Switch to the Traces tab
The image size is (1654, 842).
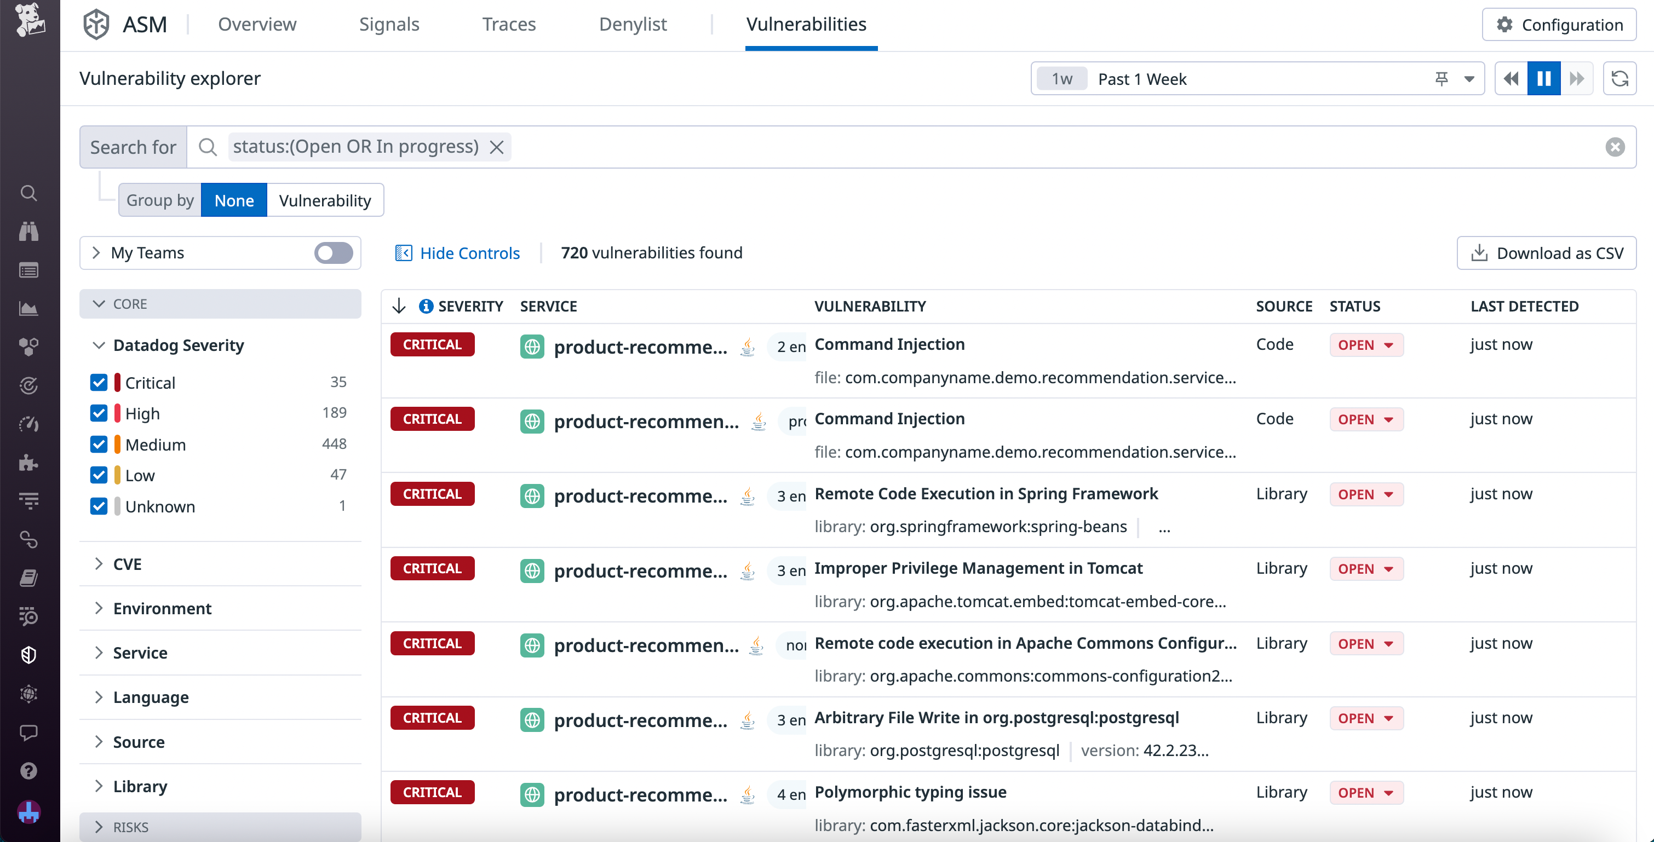509,24
